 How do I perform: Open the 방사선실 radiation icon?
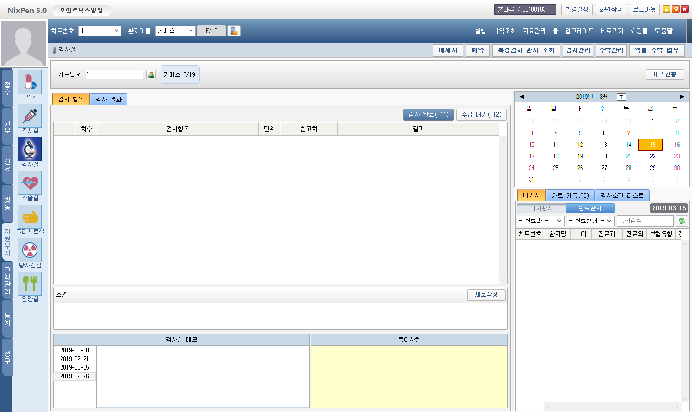[30, 250]
